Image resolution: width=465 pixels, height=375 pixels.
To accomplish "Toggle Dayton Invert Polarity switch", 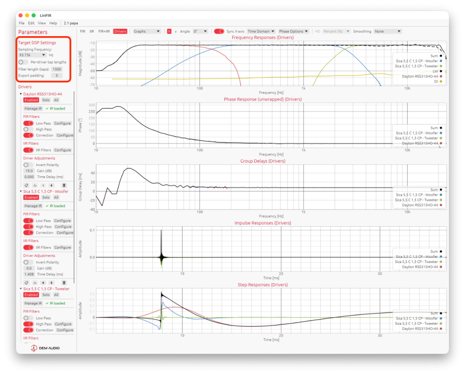I will (28, 165).
